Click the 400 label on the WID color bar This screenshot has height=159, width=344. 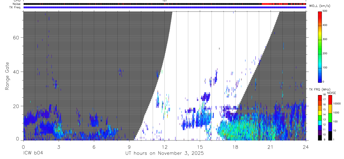(325, 25)
